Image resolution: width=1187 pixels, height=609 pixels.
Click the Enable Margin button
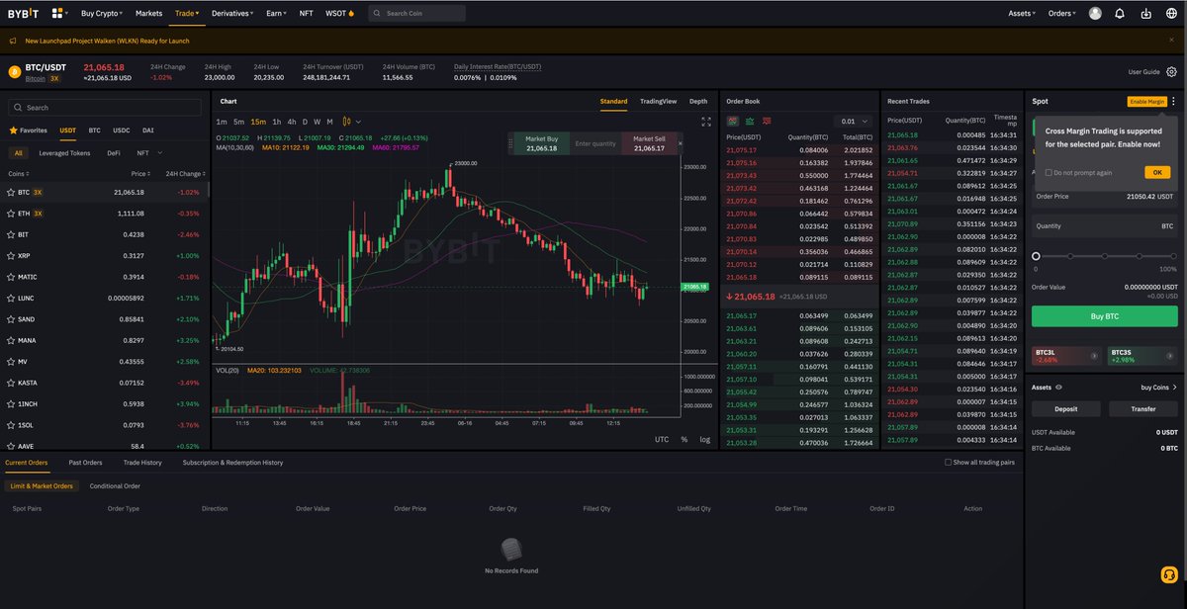pyautogui.click(x=1146, y=101)
